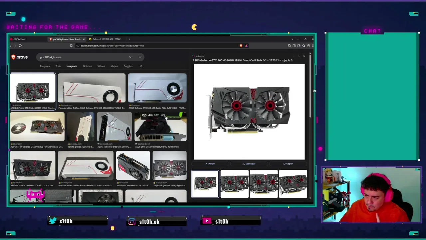
Task: Open the tab search dropdown arrow
Action: tap(292, 39)
